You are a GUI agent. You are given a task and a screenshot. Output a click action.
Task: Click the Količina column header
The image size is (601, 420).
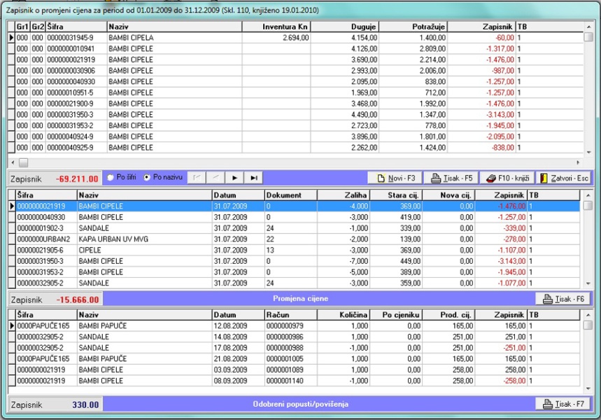click(344, 314)
